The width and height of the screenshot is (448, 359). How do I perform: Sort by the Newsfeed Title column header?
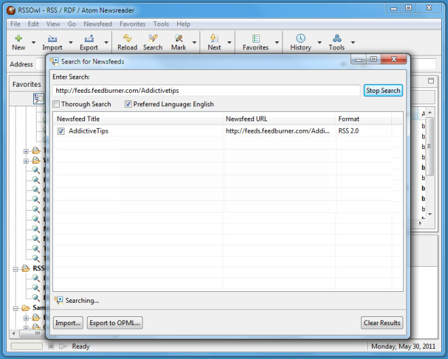138,119
